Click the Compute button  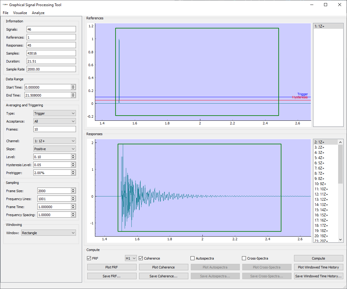pos(318,258)
